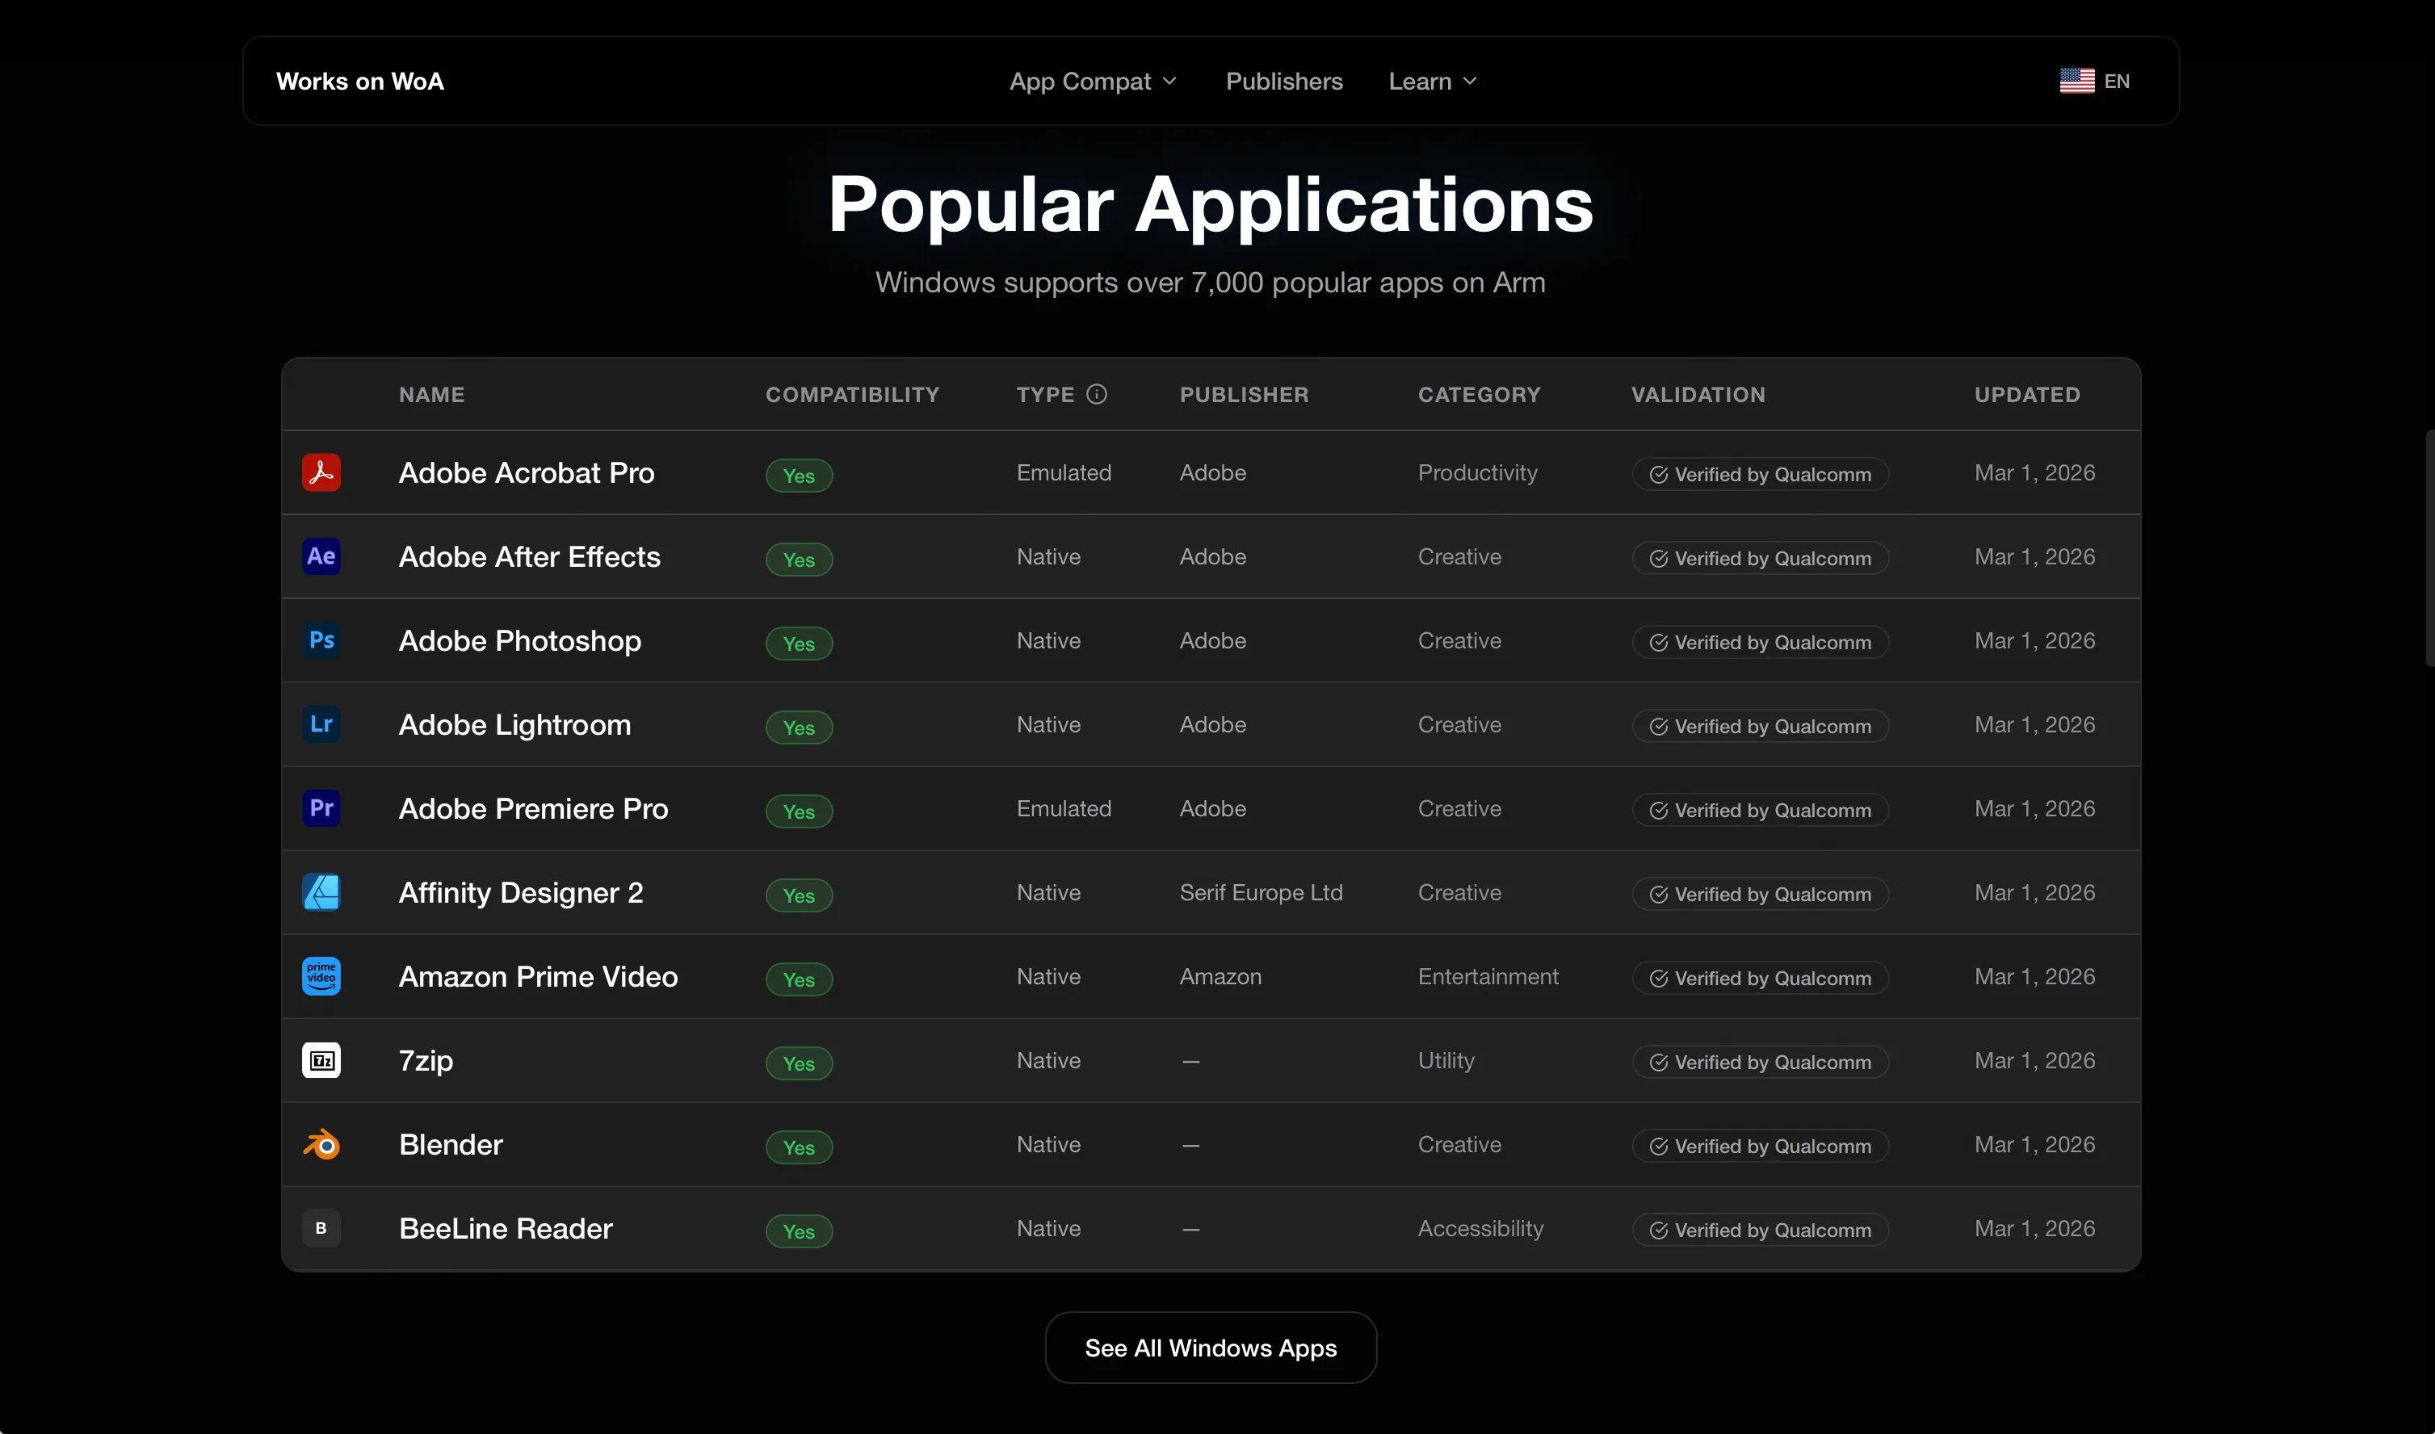Go to the Works on WoA home logo

(359, 82)
